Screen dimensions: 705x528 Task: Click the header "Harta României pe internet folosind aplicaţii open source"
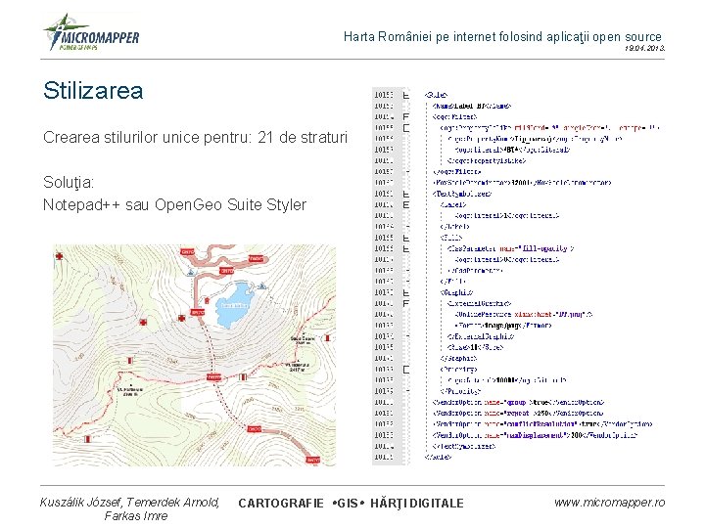pos(502,37)
